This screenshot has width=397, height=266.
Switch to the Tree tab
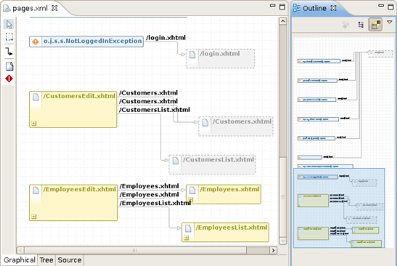click(46, 260)
